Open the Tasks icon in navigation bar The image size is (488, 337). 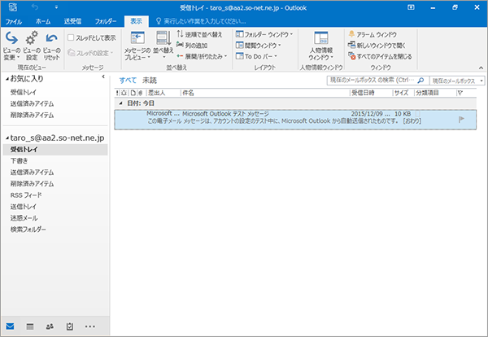pyautogui.click(x=70, y=326)
